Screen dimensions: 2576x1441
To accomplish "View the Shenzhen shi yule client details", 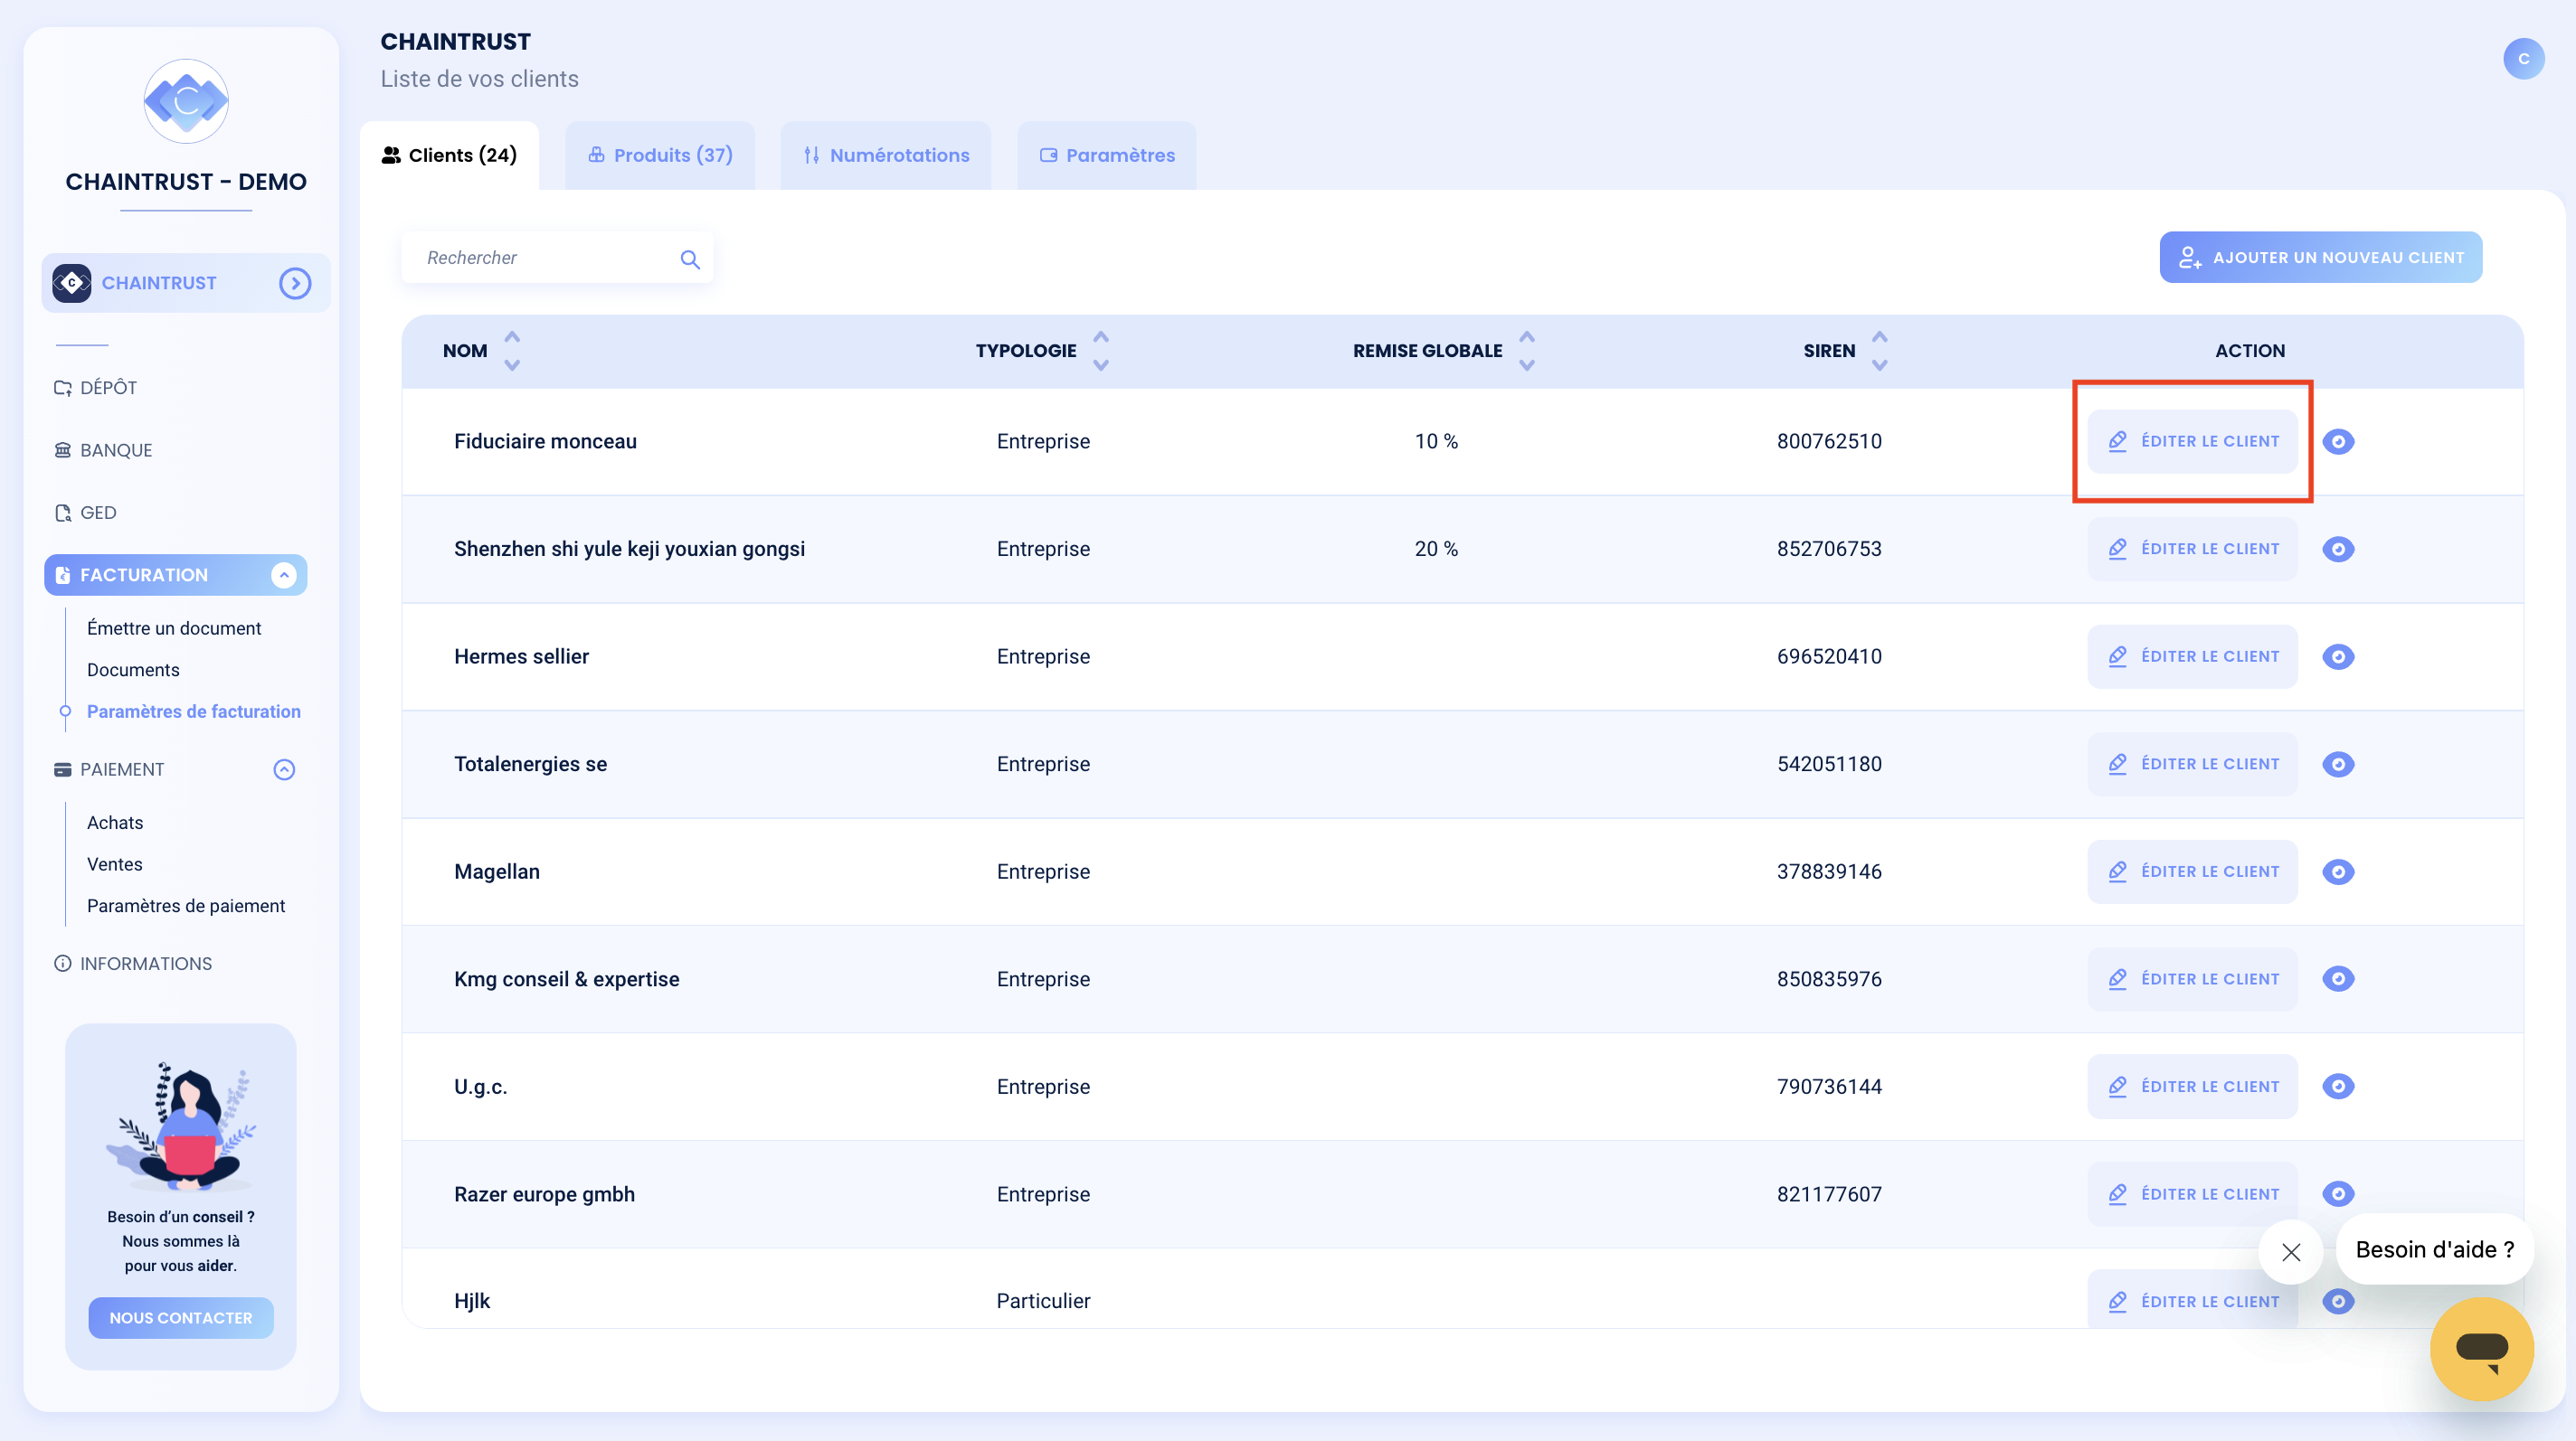I will (2338, 549).
